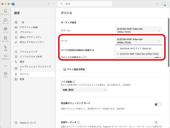Choose checked ELECOM 6MP Video Bar microphone option
170x128 pixels.
[139, 54]
